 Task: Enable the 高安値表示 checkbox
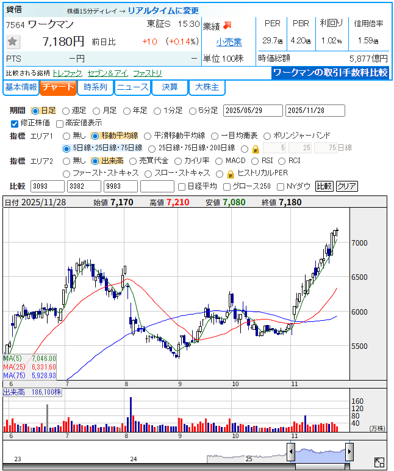click(60, 123)
